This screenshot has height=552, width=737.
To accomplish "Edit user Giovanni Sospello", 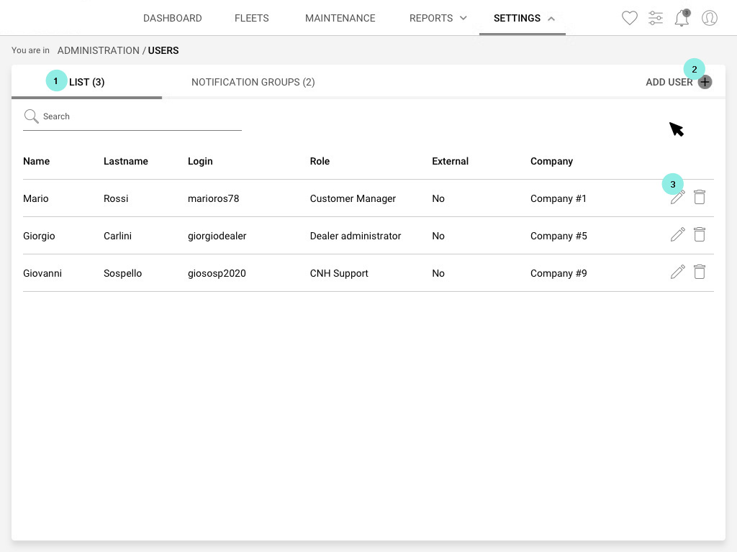I will click(677, 272).
